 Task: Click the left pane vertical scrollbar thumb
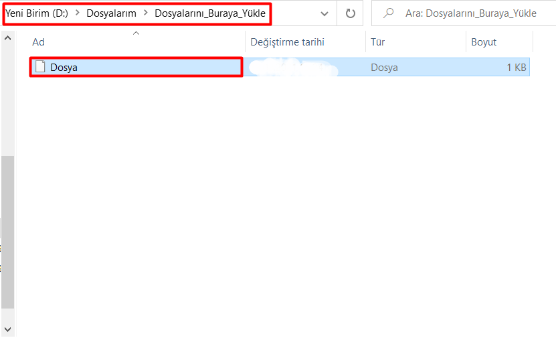(7, 231)
